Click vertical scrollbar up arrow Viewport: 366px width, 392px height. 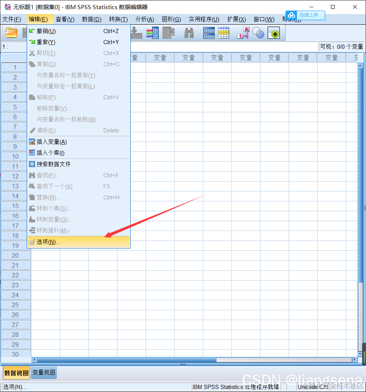361,66
